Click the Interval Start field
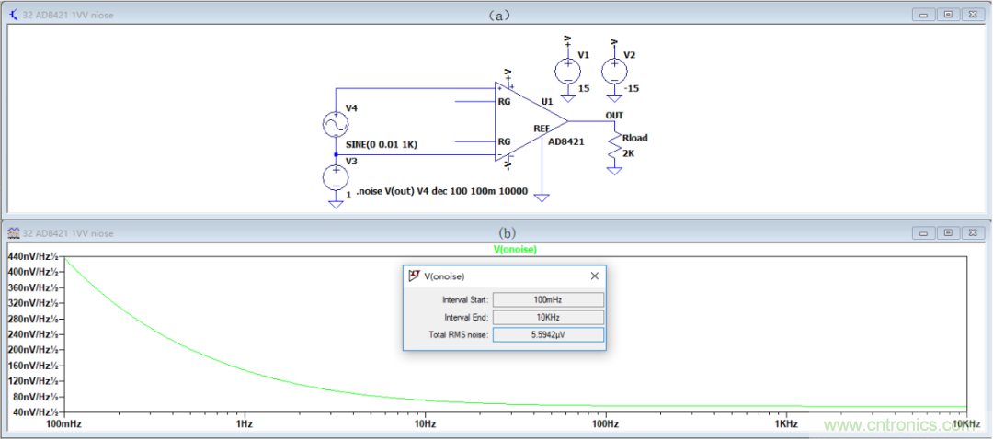Screen dimensions: 993x439 click(x=548, y=299)
